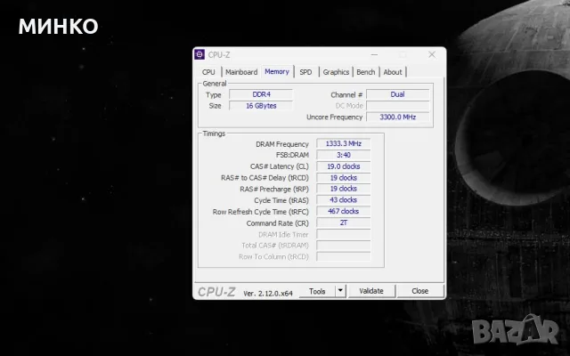Expand the Tools dropdown arrow
Viewport: 570px width, 356px height.
coord(340,291)
